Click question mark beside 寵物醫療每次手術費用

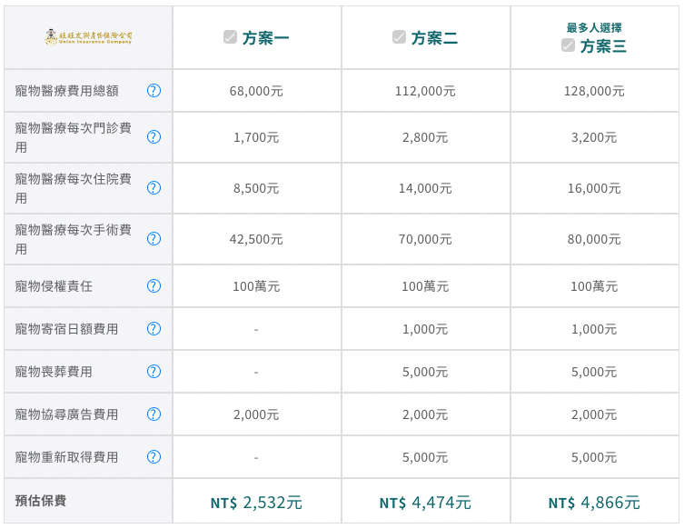[x=154, y=239]
